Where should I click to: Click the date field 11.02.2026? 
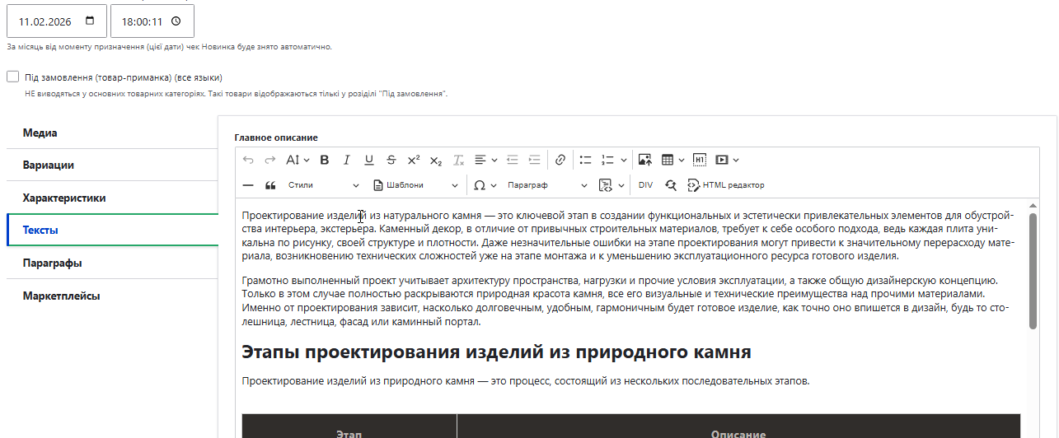(57, 21)
